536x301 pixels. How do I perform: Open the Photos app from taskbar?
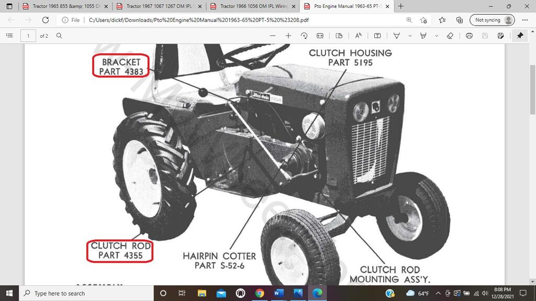[298, 293]
